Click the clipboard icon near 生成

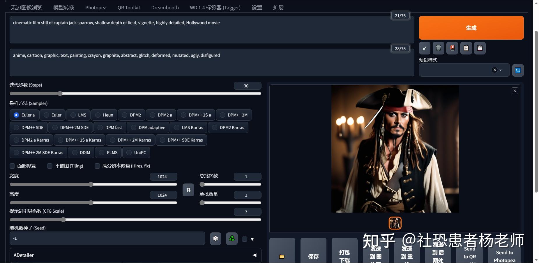click(x=466, y=48)
